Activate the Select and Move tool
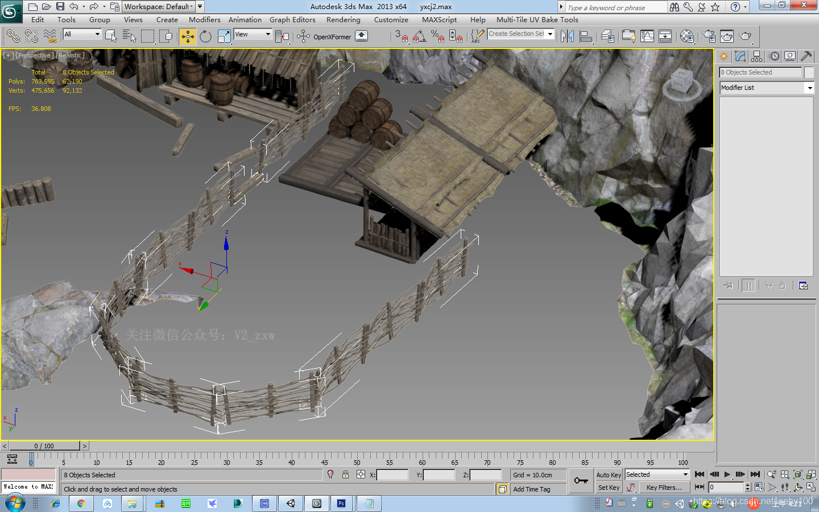Screen dimensions: 819x512 (187, 37)
